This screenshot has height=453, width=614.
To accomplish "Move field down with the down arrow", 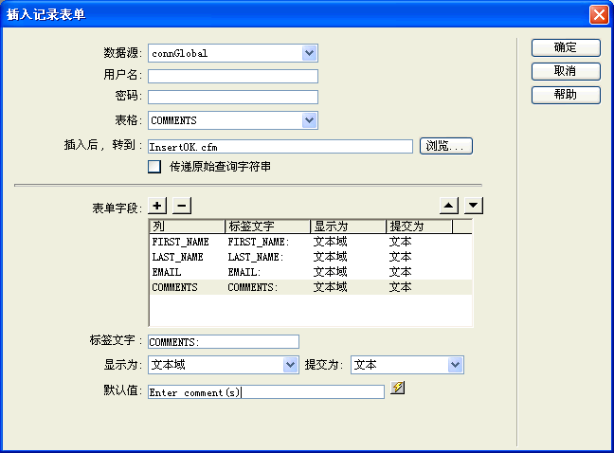I will click(x=475, y=206).
